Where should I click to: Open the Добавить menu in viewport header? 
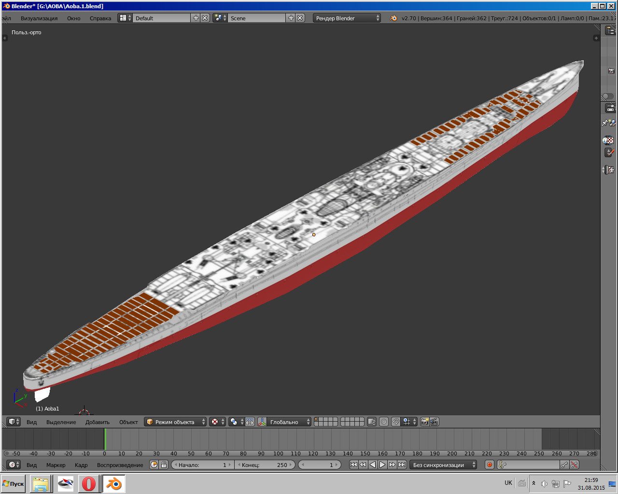[98, 422]
